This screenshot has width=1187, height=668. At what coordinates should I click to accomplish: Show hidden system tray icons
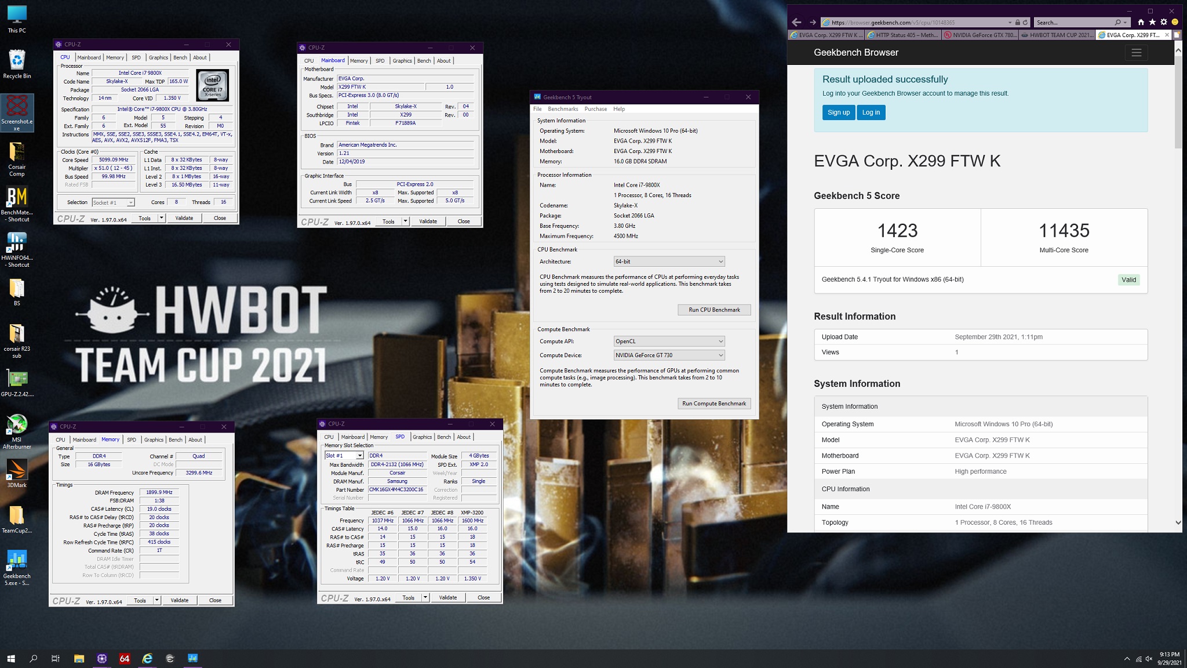[1127, 659]
